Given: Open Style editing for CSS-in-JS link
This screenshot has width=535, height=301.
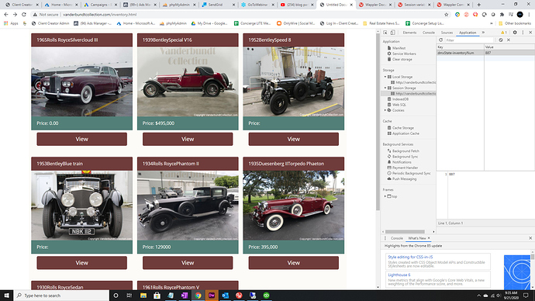Looking at the screenshot, I should [410, 257].
